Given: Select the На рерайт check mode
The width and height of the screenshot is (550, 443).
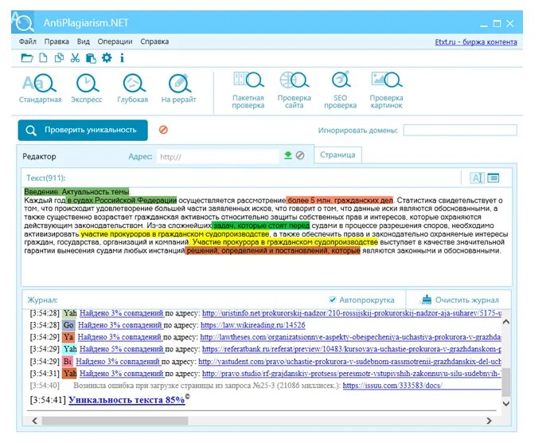Looking at the screenshot, I should click(x=178, y=88).
